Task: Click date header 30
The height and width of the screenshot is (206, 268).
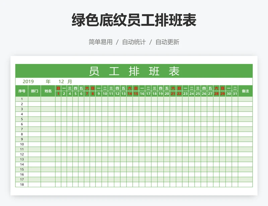Action: click(x=229, y=94)
